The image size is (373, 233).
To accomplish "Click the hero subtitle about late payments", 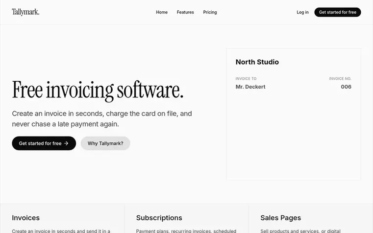I will [102, 119].
